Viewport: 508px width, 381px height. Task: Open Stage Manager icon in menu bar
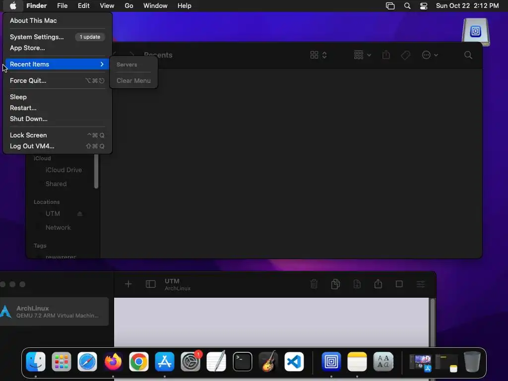tap(390, 6)
